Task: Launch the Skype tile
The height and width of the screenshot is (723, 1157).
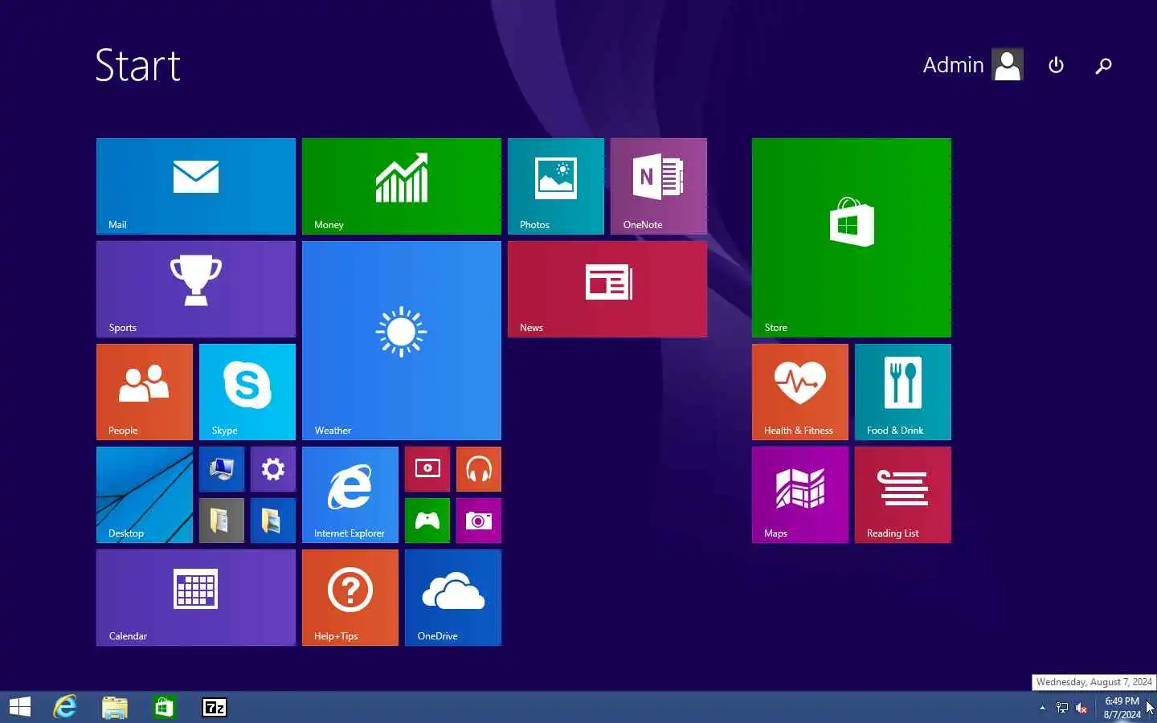Action: click(x=247, y=392)
